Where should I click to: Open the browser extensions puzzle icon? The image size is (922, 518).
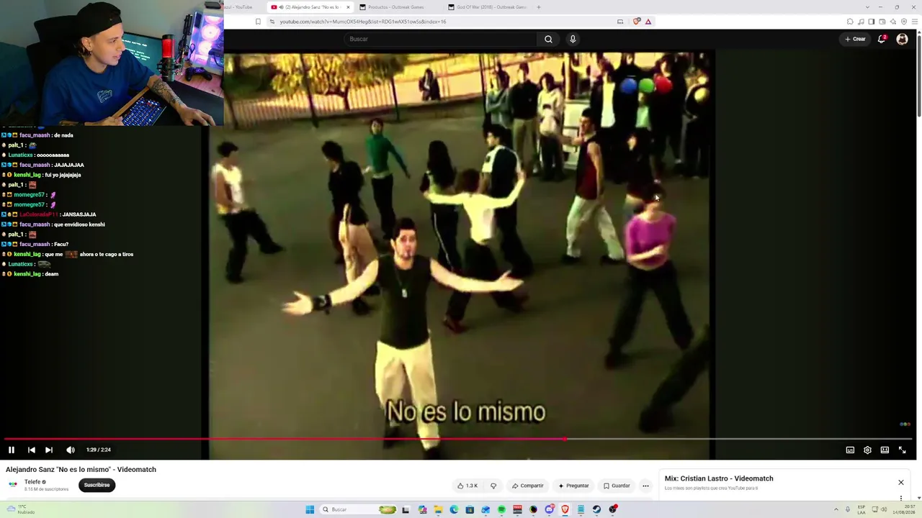point(850,22)
